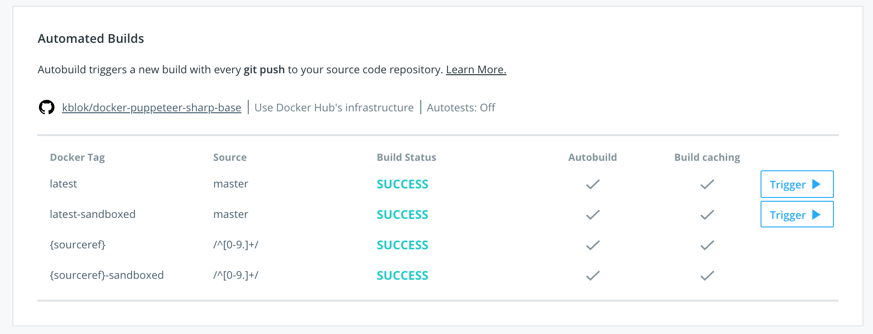873x334 pixels.
Task: Click play arrow icon on second Trigger button
Action: (x=816, y=215)
